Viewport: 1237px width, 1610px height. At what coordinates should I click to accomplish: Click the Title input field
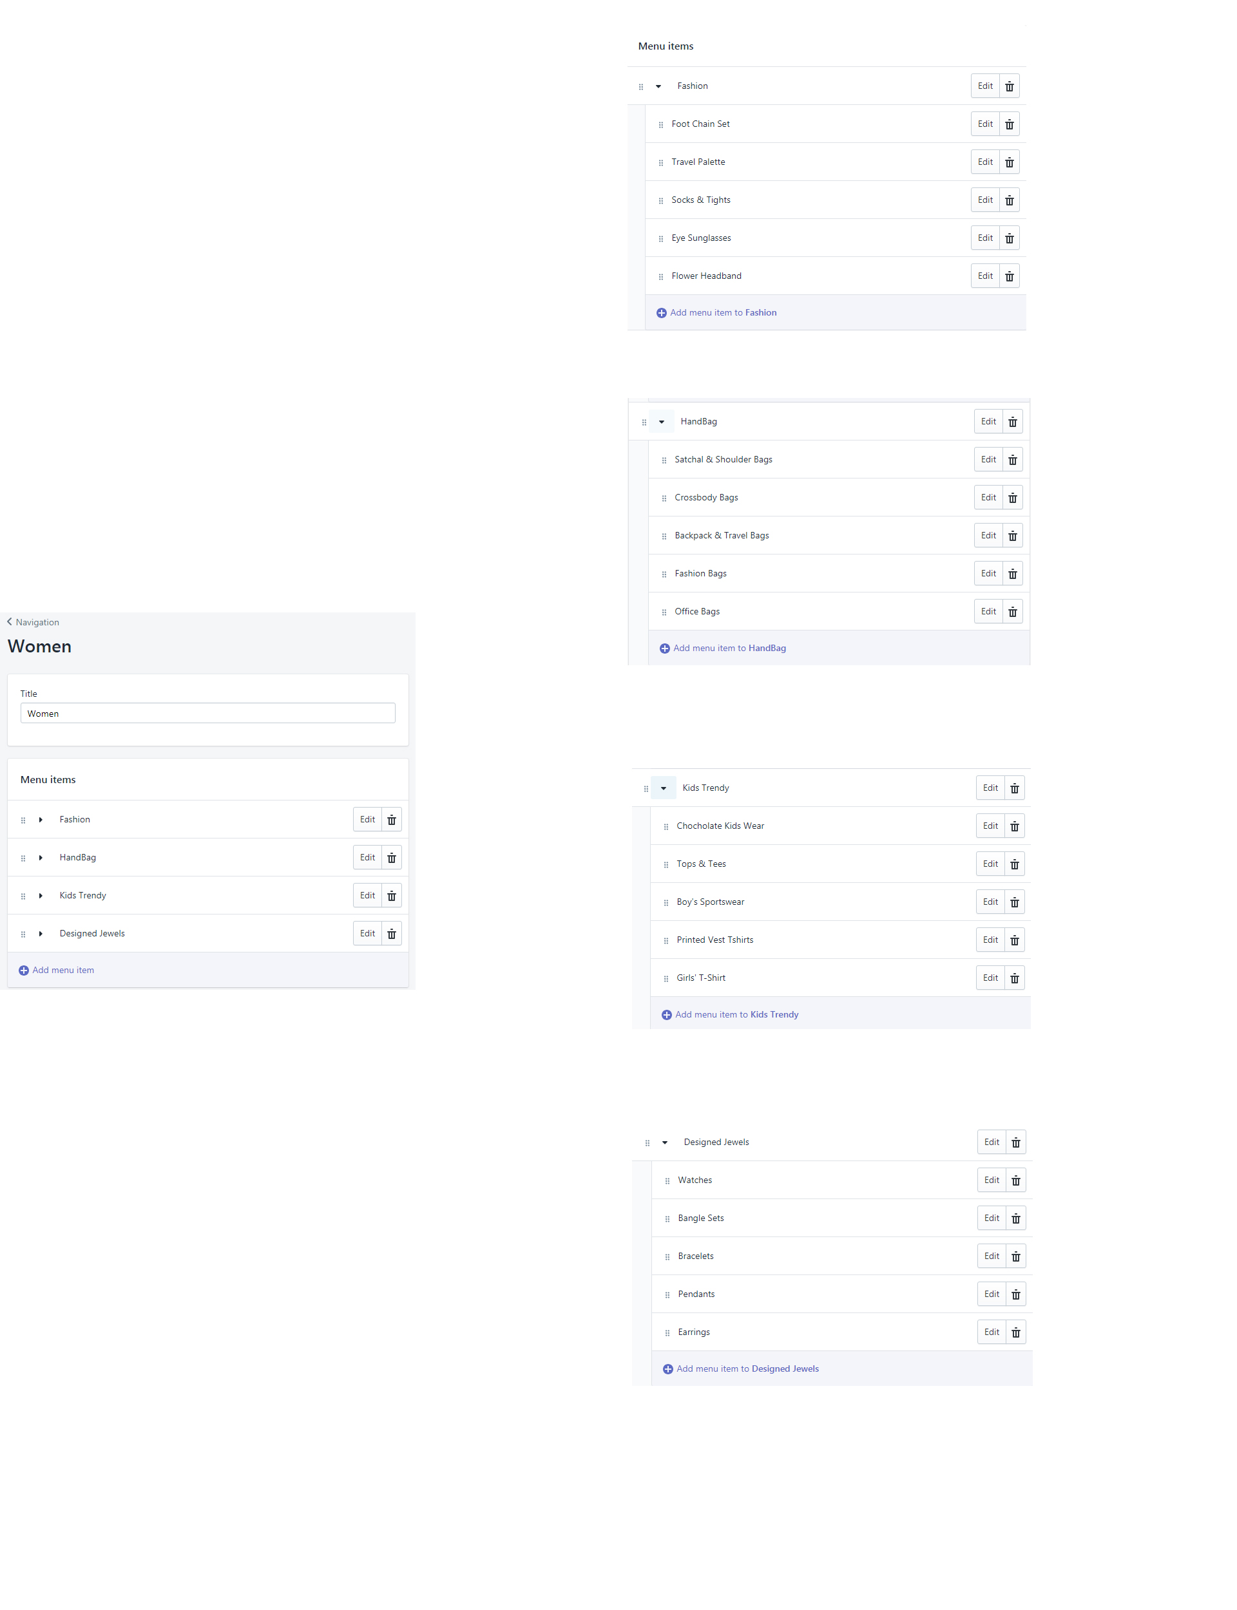coord(207,713)
